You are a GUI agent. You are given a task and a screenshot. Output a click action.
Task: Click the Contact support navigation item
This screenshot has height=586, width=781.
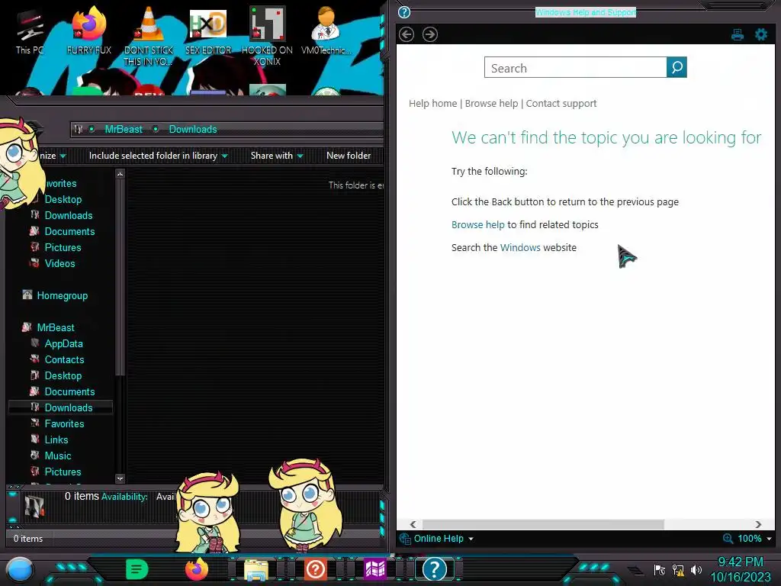point(561,104)
